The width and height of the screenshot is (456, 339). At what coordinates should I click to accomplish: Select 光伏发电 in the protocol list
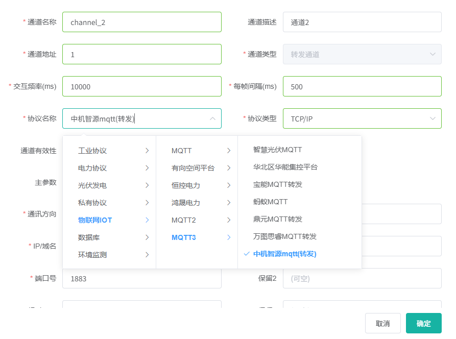coord(109,186)
